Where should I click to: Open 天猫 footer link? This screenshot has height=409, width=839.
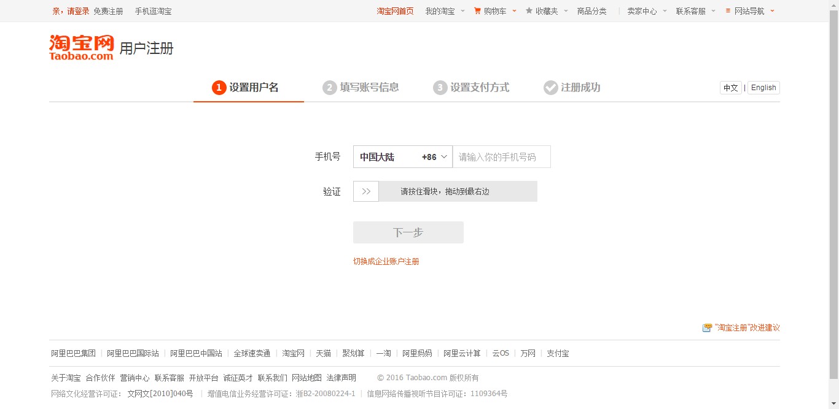[x=324, y=353]
